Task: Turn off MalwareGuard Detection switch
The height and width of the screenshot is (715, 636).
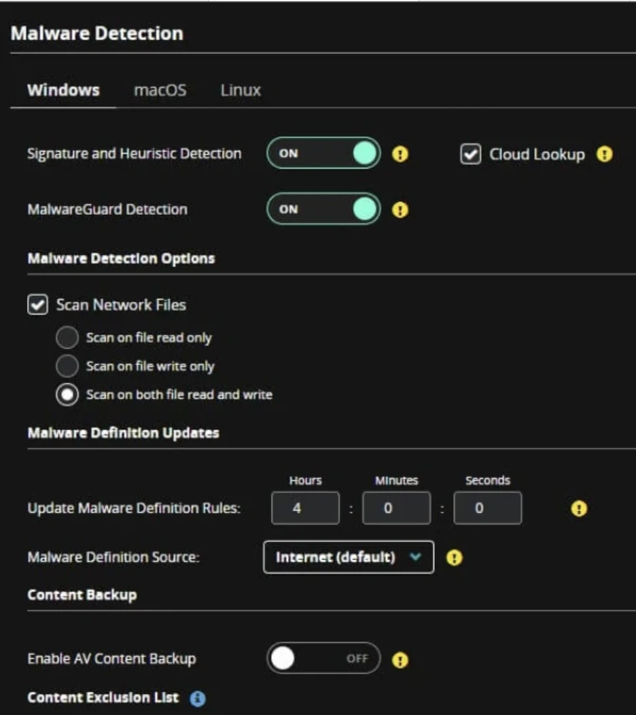Action: pyautogui.click(x=323, y=209)
